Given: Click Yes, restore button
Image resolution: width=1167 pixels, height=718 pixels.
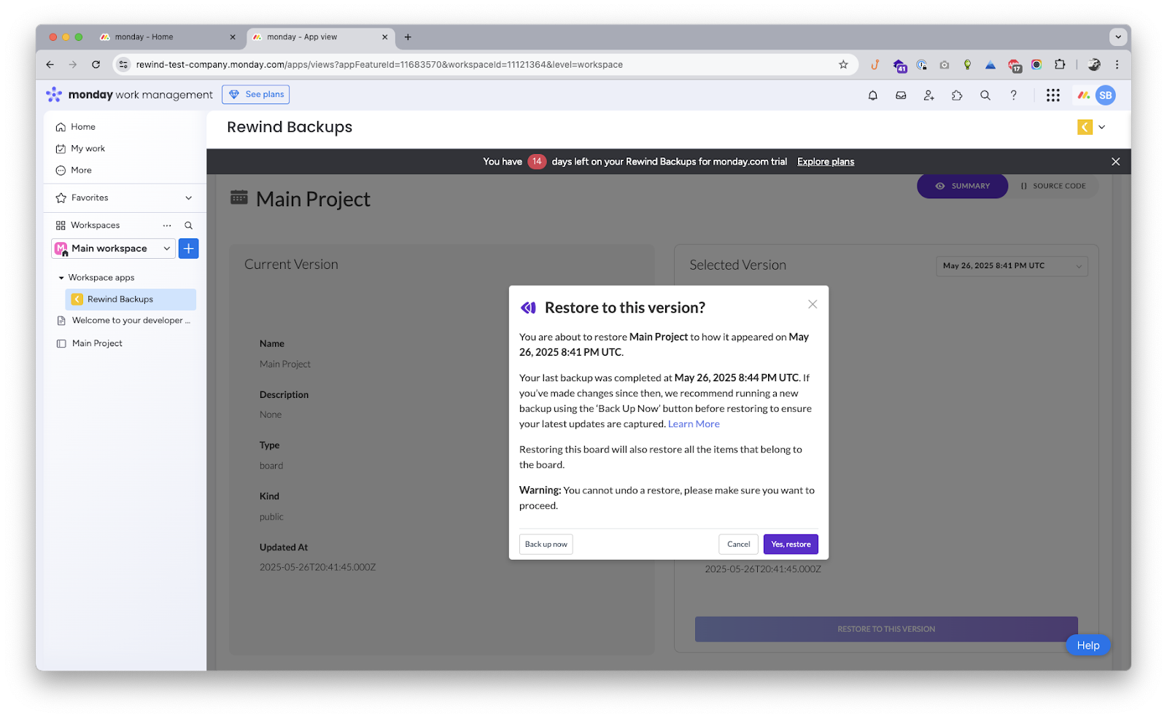Looking at the screenshot, I should (x=791, y=545).
